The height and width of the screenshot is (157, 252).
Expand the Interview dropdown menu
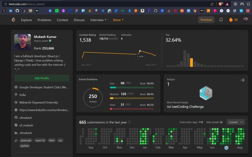tap(98, 20)
